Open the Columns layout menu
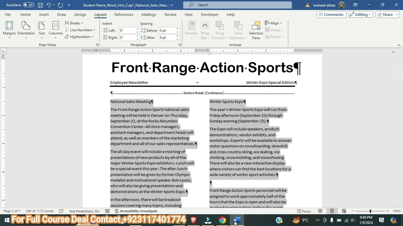The width and height of the screenshot is (403, 226). tap(56, 30)
